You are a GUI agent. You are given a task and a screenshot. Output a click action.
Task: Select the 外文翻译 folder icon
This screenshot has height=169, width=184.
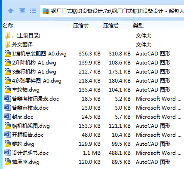[x=7, y=44]
